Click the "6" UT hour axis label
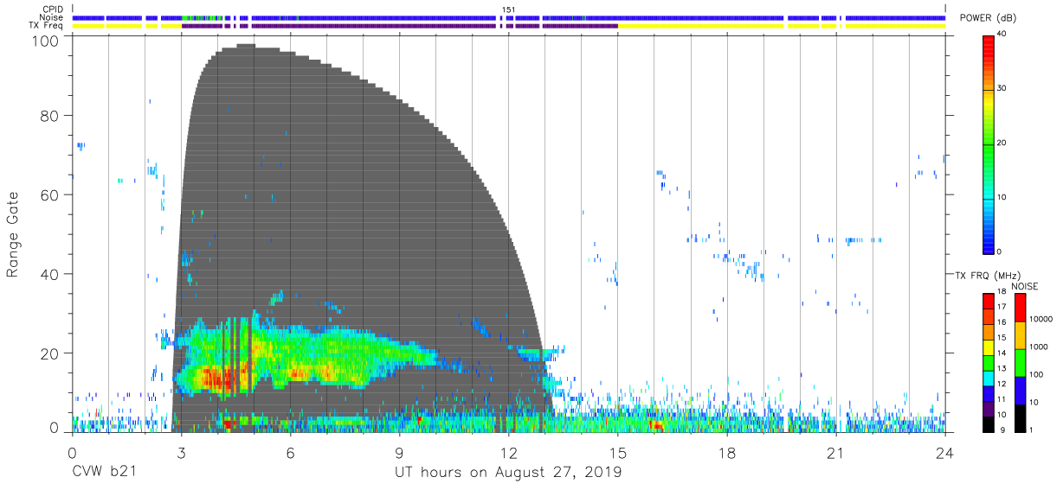This screenshot has width=1063, height=490. click(x=290, y=452)
